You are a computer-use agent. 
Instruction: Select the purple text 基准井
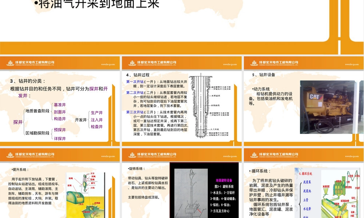click(x=60, y=105)
